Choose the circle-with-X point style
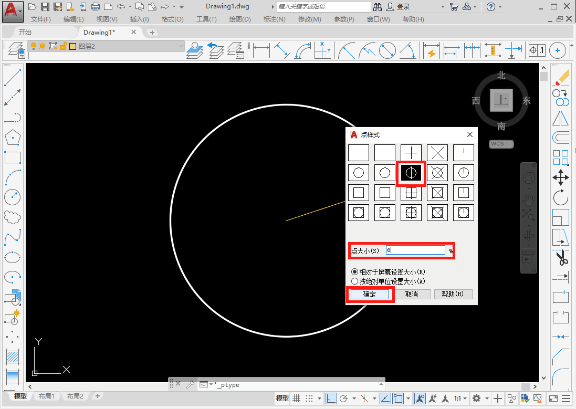This screenshot has height=409, width=576. click(x=437, y=173)
